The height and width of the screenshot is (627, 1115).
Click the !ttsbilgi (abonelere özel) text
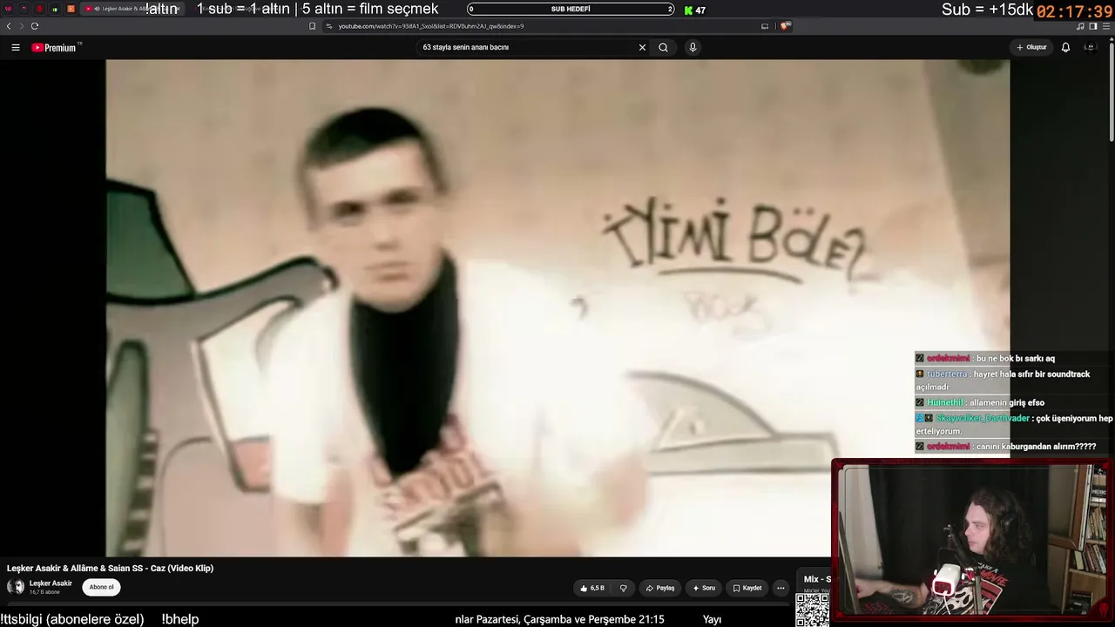72,619
